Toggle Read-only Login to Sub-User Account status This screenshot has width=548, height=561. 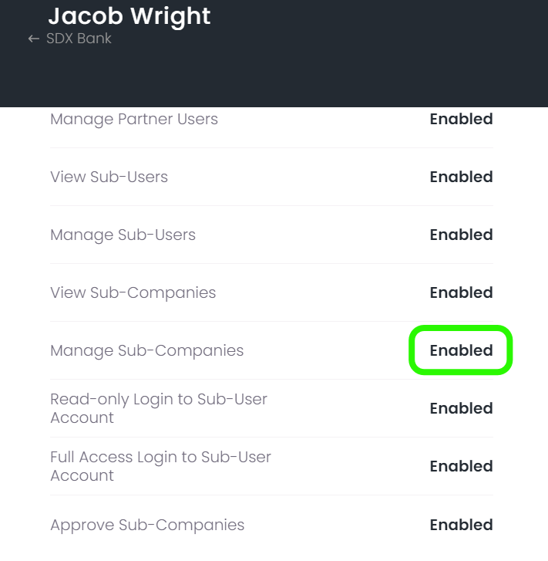click(461, 408)
